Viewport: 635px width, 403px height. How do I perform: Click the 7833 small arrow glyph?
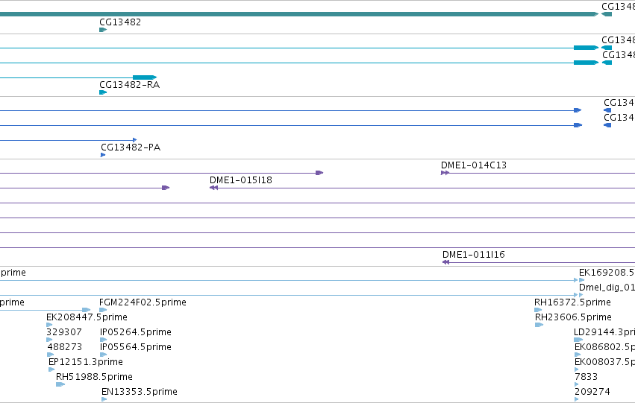pyautogui.click(x=577, y=384)
